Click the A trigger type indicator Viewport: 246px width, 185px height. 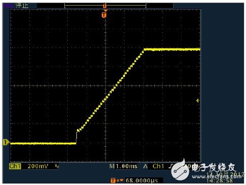tap(145, 166)
